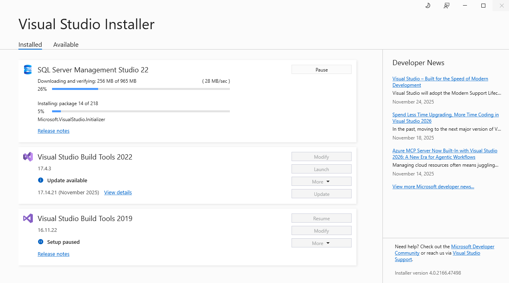This screenshot has width=509, height=283.
Task: Click the Visual Studio Build Tools 2022 icon
Action: tap(28, 157)
